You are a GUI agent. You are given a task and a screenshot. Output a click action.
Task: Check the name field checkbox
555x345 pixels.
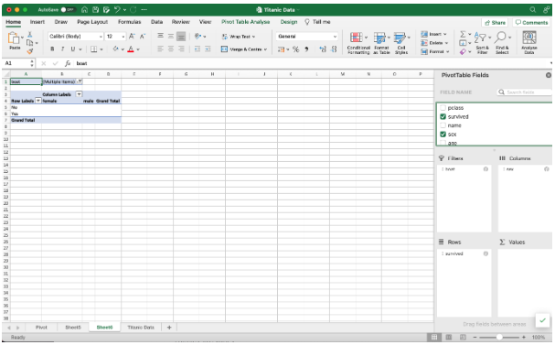point(443,125)
